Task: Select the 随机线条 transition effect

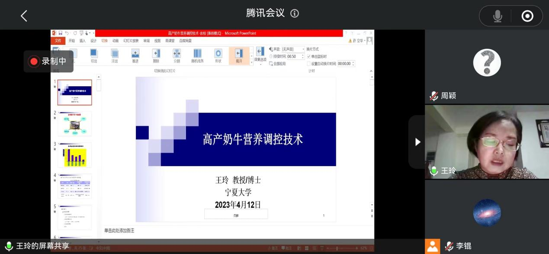Action: coord(197,56)
